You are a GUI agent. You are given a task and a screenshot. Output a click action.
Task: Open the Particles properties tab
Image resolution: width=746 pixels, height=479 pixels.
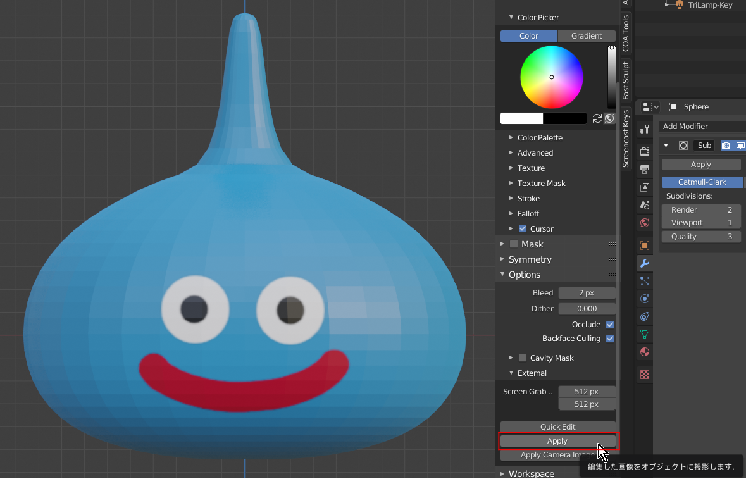coord(645,281)
